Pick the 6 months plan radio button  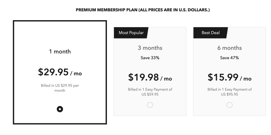(229, 105)
